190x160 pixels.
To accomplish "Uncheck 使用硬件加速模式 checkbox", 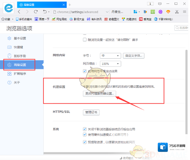I will (85, 134).
